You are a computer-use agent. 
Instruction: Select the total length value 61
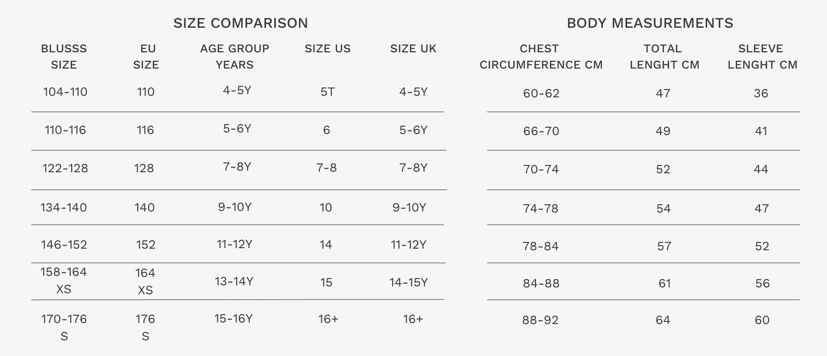click(664, 283)
